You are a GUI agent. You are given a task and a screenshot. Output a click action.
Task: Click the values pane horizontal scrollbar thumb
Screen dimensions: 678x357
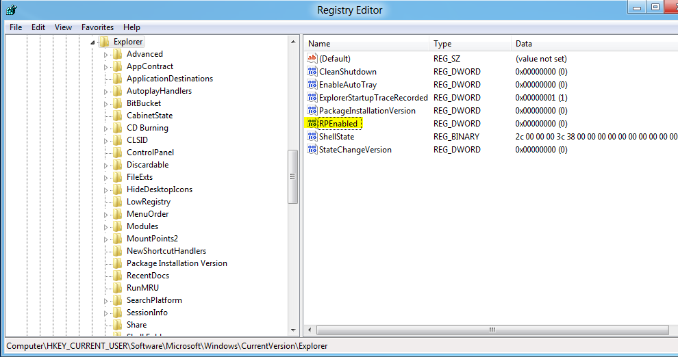click(x=491, y=330)
